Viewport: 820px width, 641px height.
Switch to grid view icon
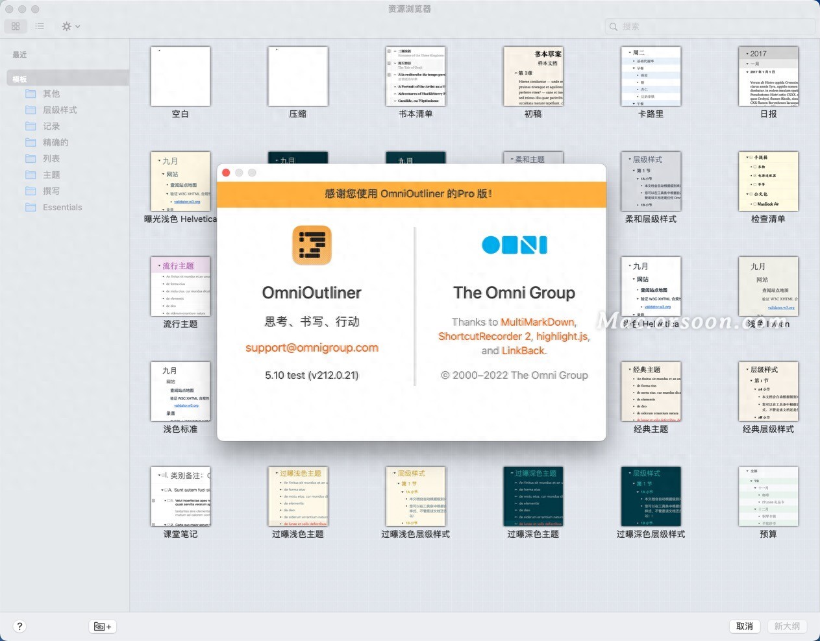[x=16, y=26]
